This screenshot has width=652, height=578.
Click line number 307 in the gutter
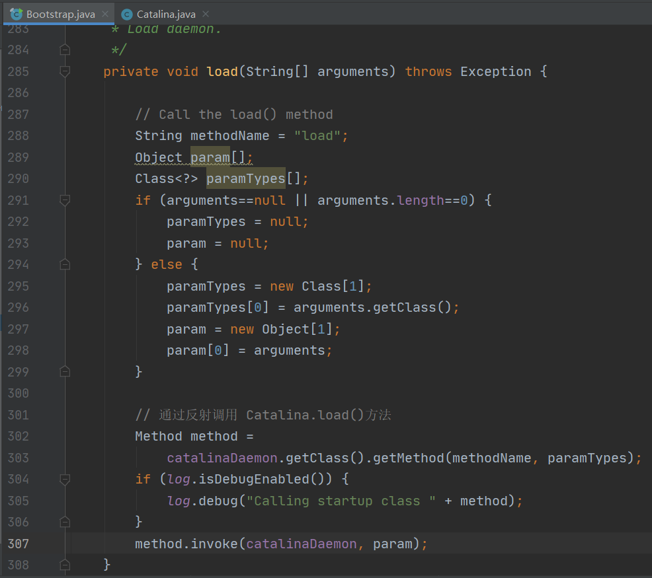tap(19, 544)
